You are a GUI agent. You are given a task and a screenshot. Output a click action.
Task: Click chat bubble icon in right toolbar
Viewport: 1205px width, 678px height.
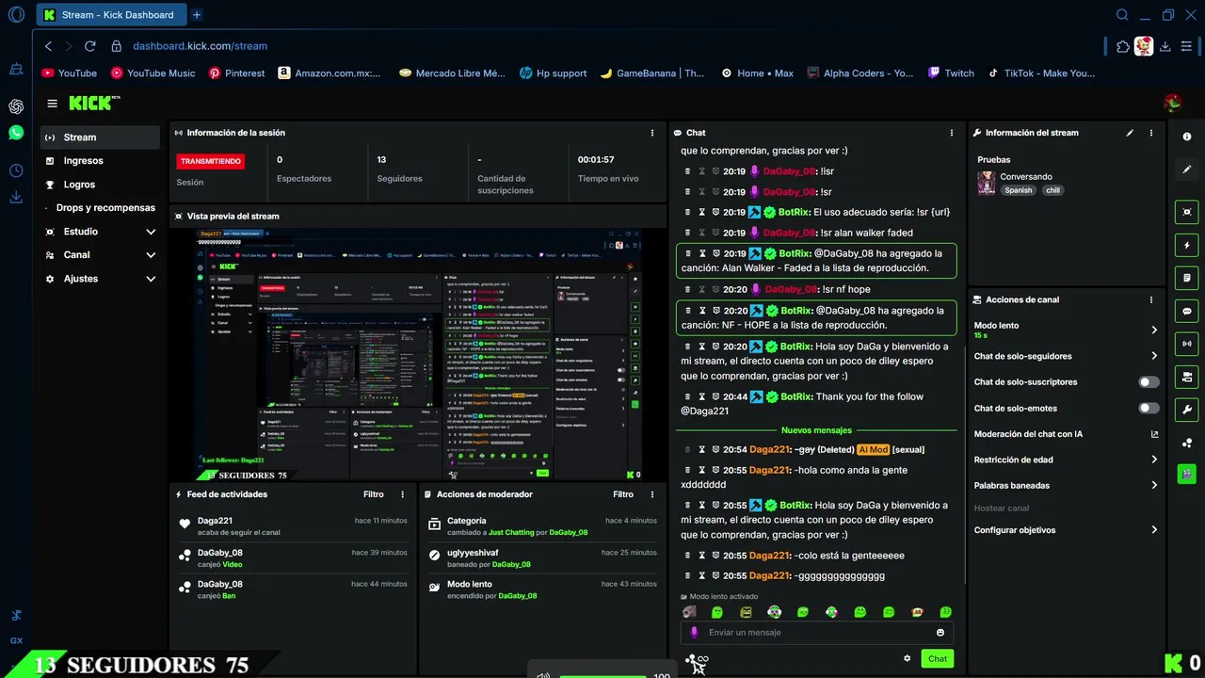point(1186,311)
